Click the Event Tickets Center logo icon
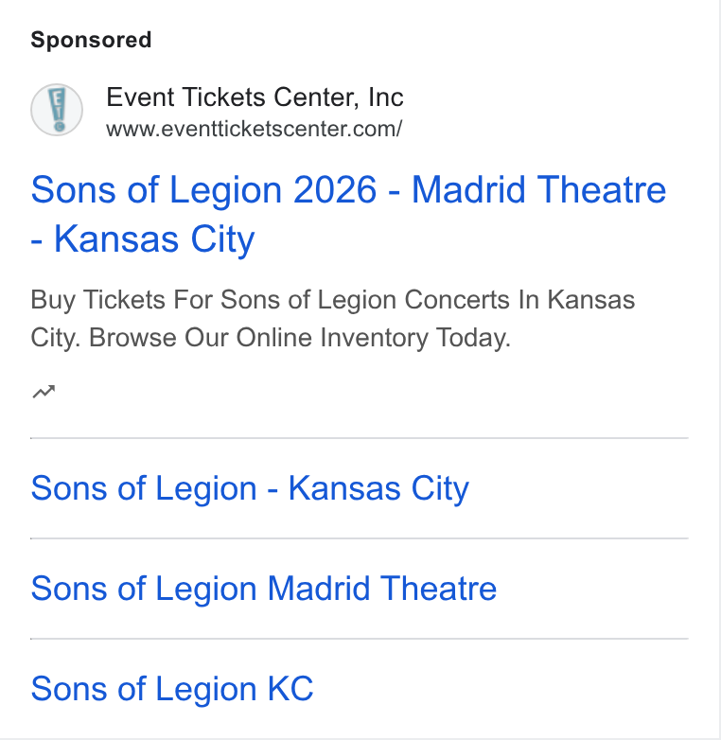The image size is (721, 740). (57, 110)
